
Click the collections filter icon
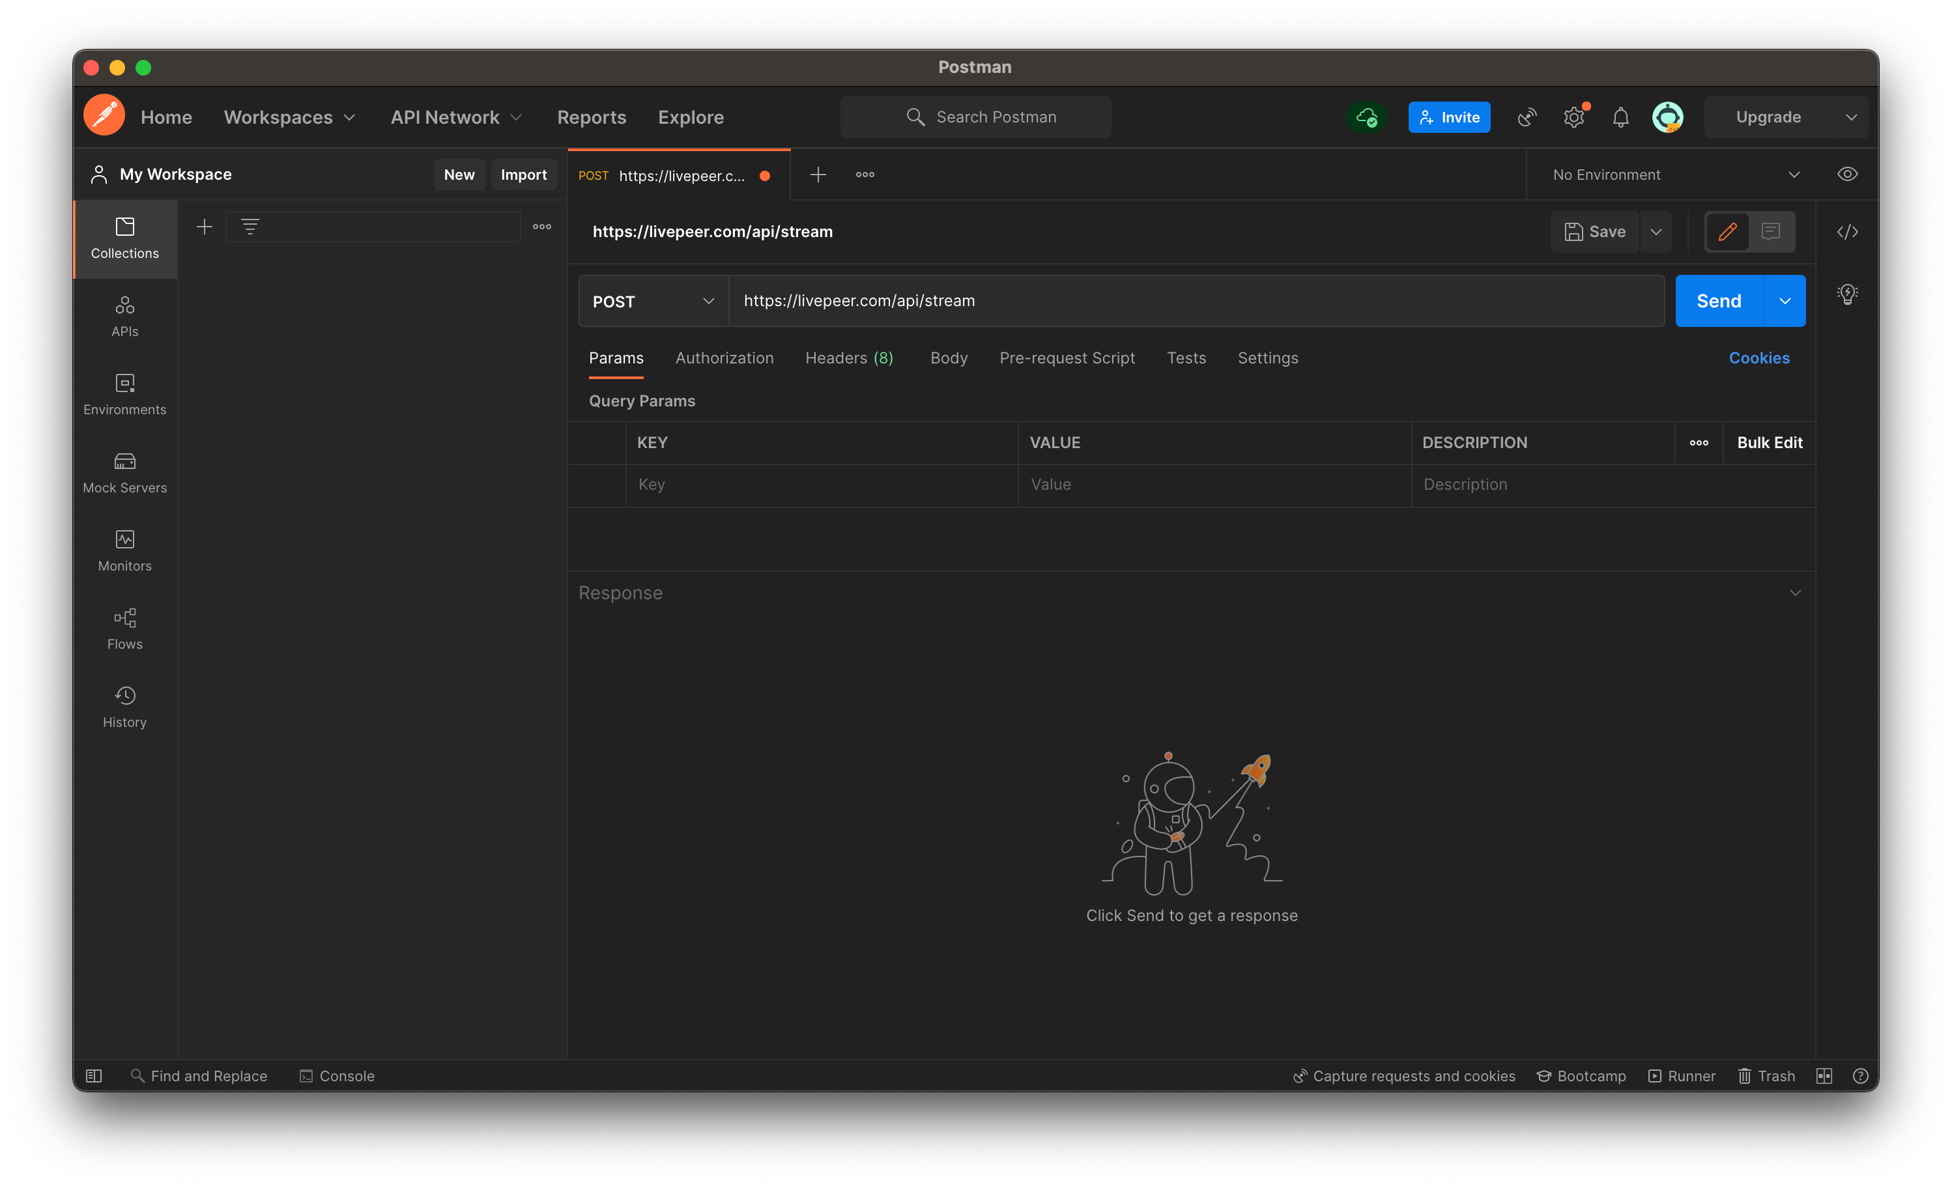[250, 227]
